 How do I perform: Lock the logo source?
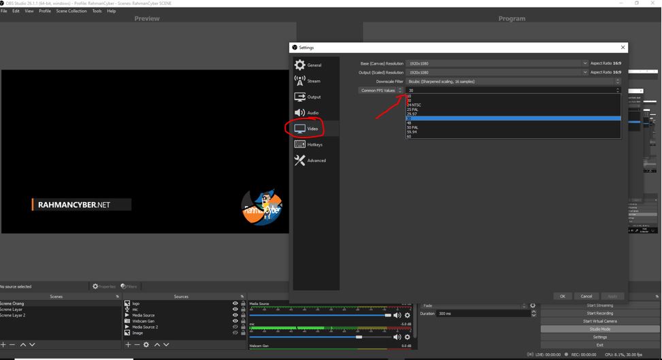pos(243,304)
